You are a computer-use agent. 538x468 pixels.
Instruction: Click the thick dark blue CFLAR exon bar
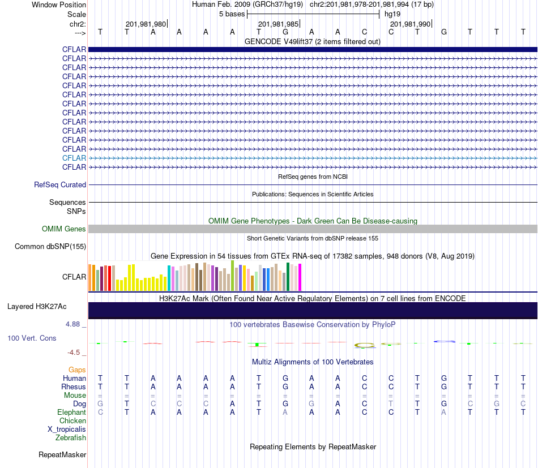(313, 49)
